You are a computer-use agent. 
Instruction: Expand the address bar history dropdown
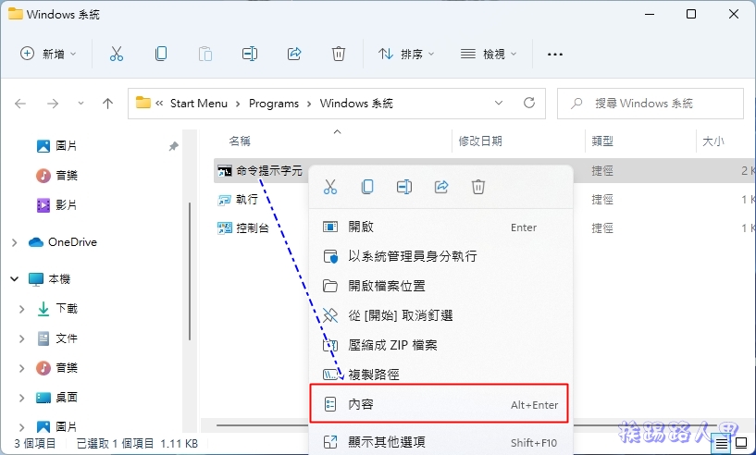click(499, 103)
